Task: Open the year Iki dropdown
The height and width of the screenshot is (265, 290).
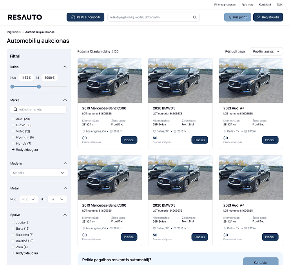Action: pyautogui.click(x=57, y=199)
